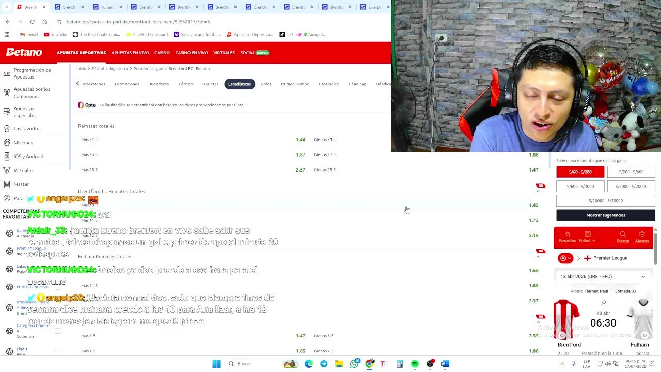Open the Chrome apps grid icon

pos(7,34)
